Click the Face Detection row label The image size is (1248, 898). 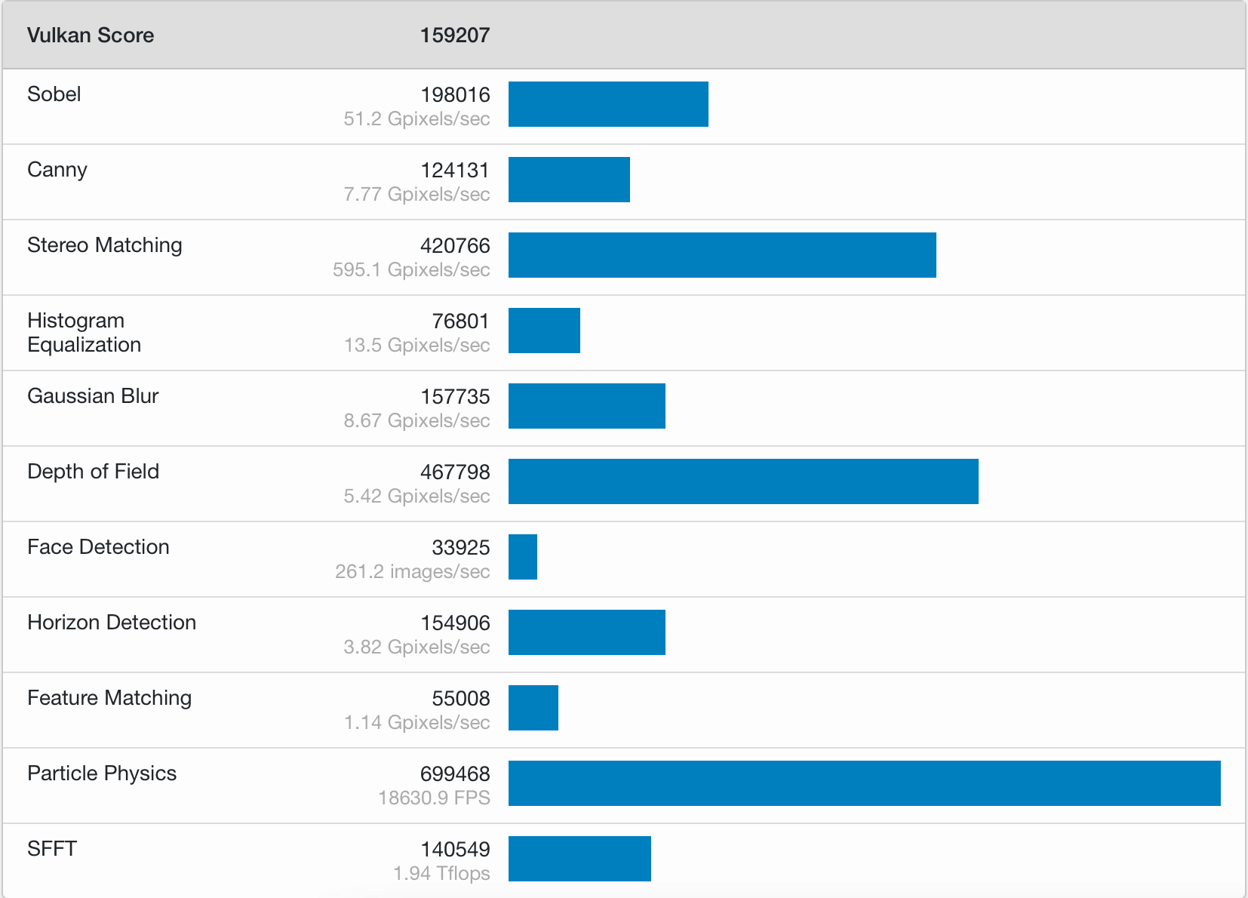(98, 547)
